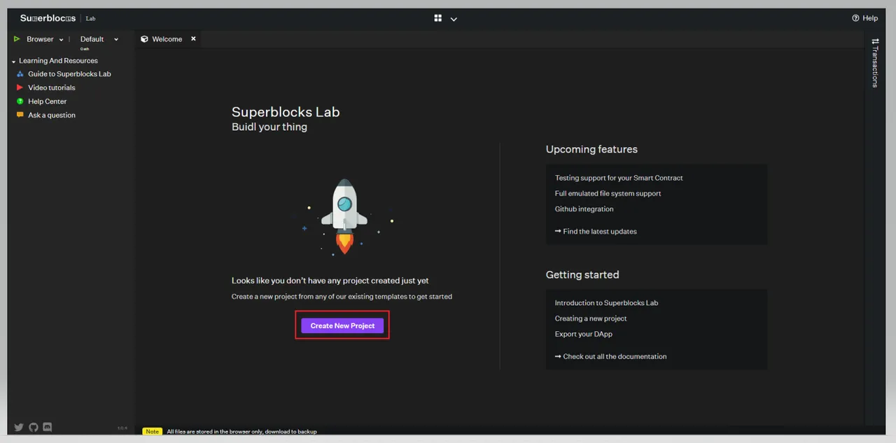This screenshot has height=443, width=896.
Task: Open Creating a new project link
Action: coord(591,318)
